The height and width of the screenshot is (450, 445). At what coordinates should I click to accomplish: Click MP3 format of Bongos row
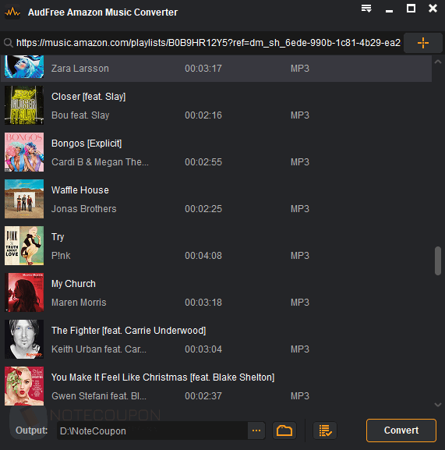point(300,162)
